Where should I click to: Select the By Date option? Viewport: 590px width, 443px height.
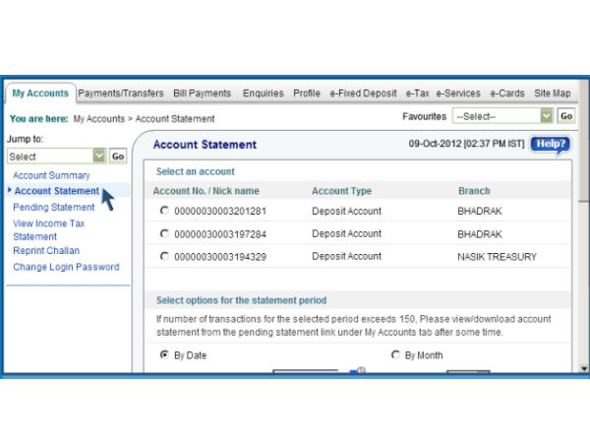[163, 355]
